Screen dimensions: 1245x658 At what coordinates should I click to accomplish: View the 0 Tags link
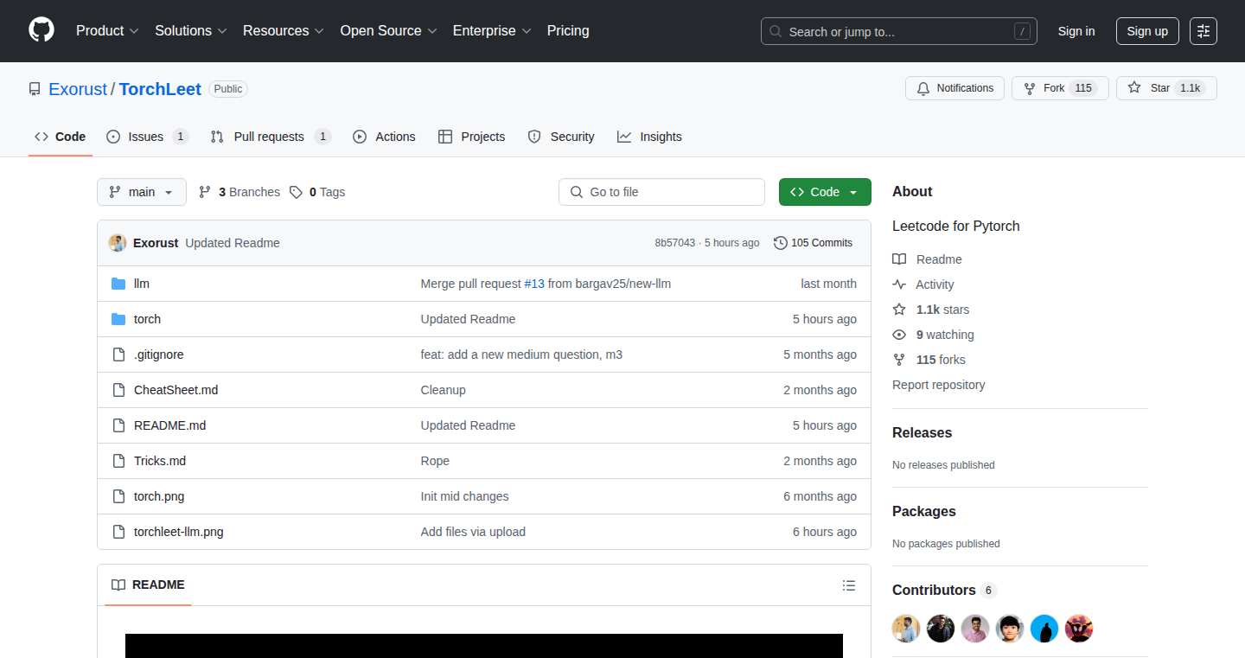point(317,192)
